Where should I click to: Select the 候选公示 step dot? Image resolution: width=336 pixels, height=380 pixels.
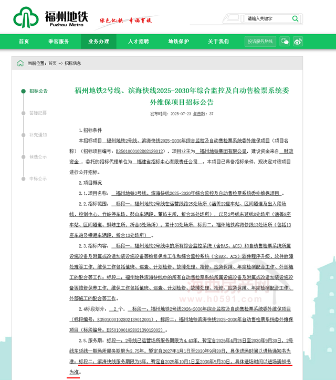[x=24, y=157]
